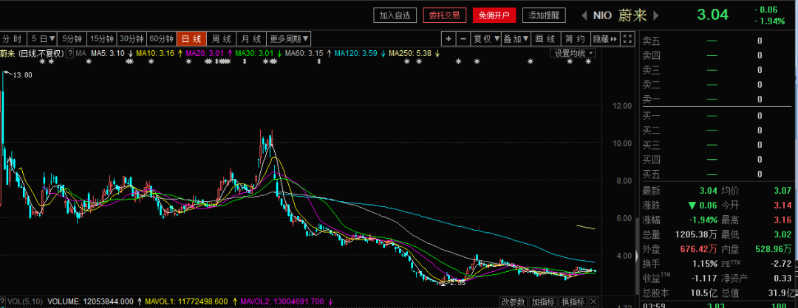Click the 卖一 order book row
This screenshot has width=798, height=308.
coord(716,99)
